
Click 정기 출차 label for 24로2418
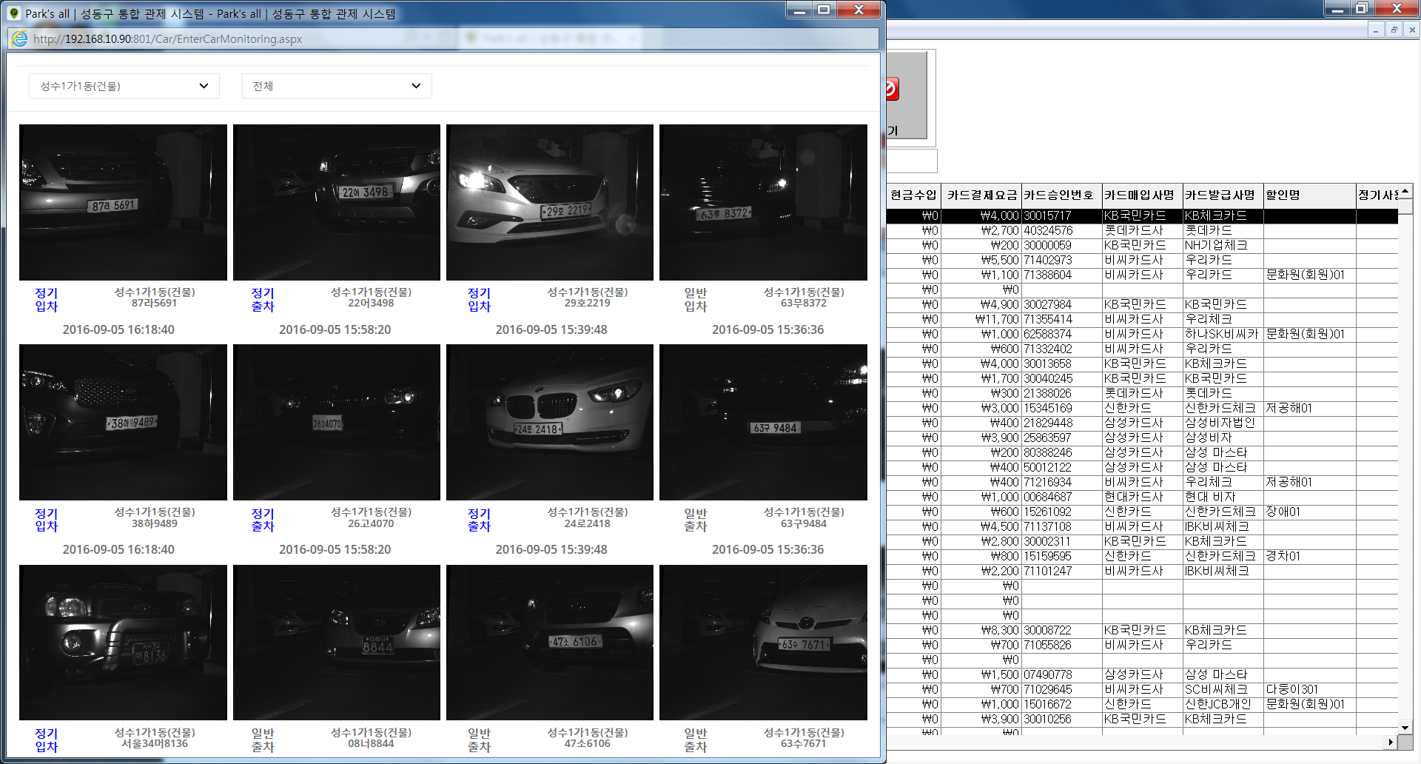[x=479, y=520]
